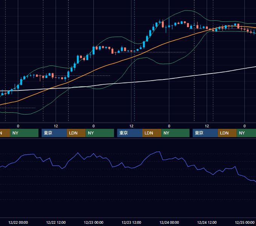Click the 12/24 00:00 time axis label

coord(169,222)
